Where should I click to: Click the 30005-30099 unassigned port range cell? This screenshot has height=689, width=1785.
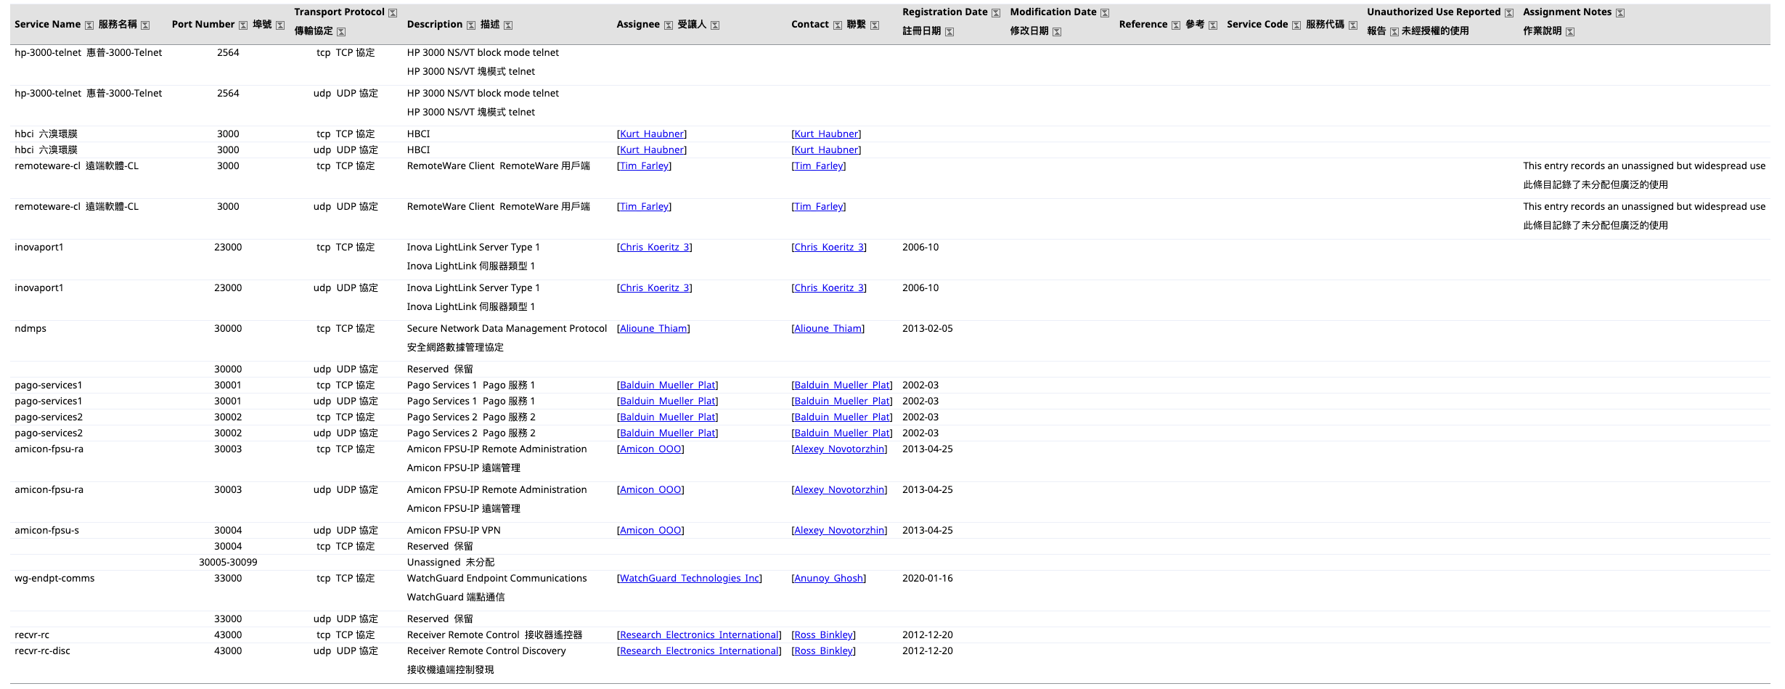228,563
